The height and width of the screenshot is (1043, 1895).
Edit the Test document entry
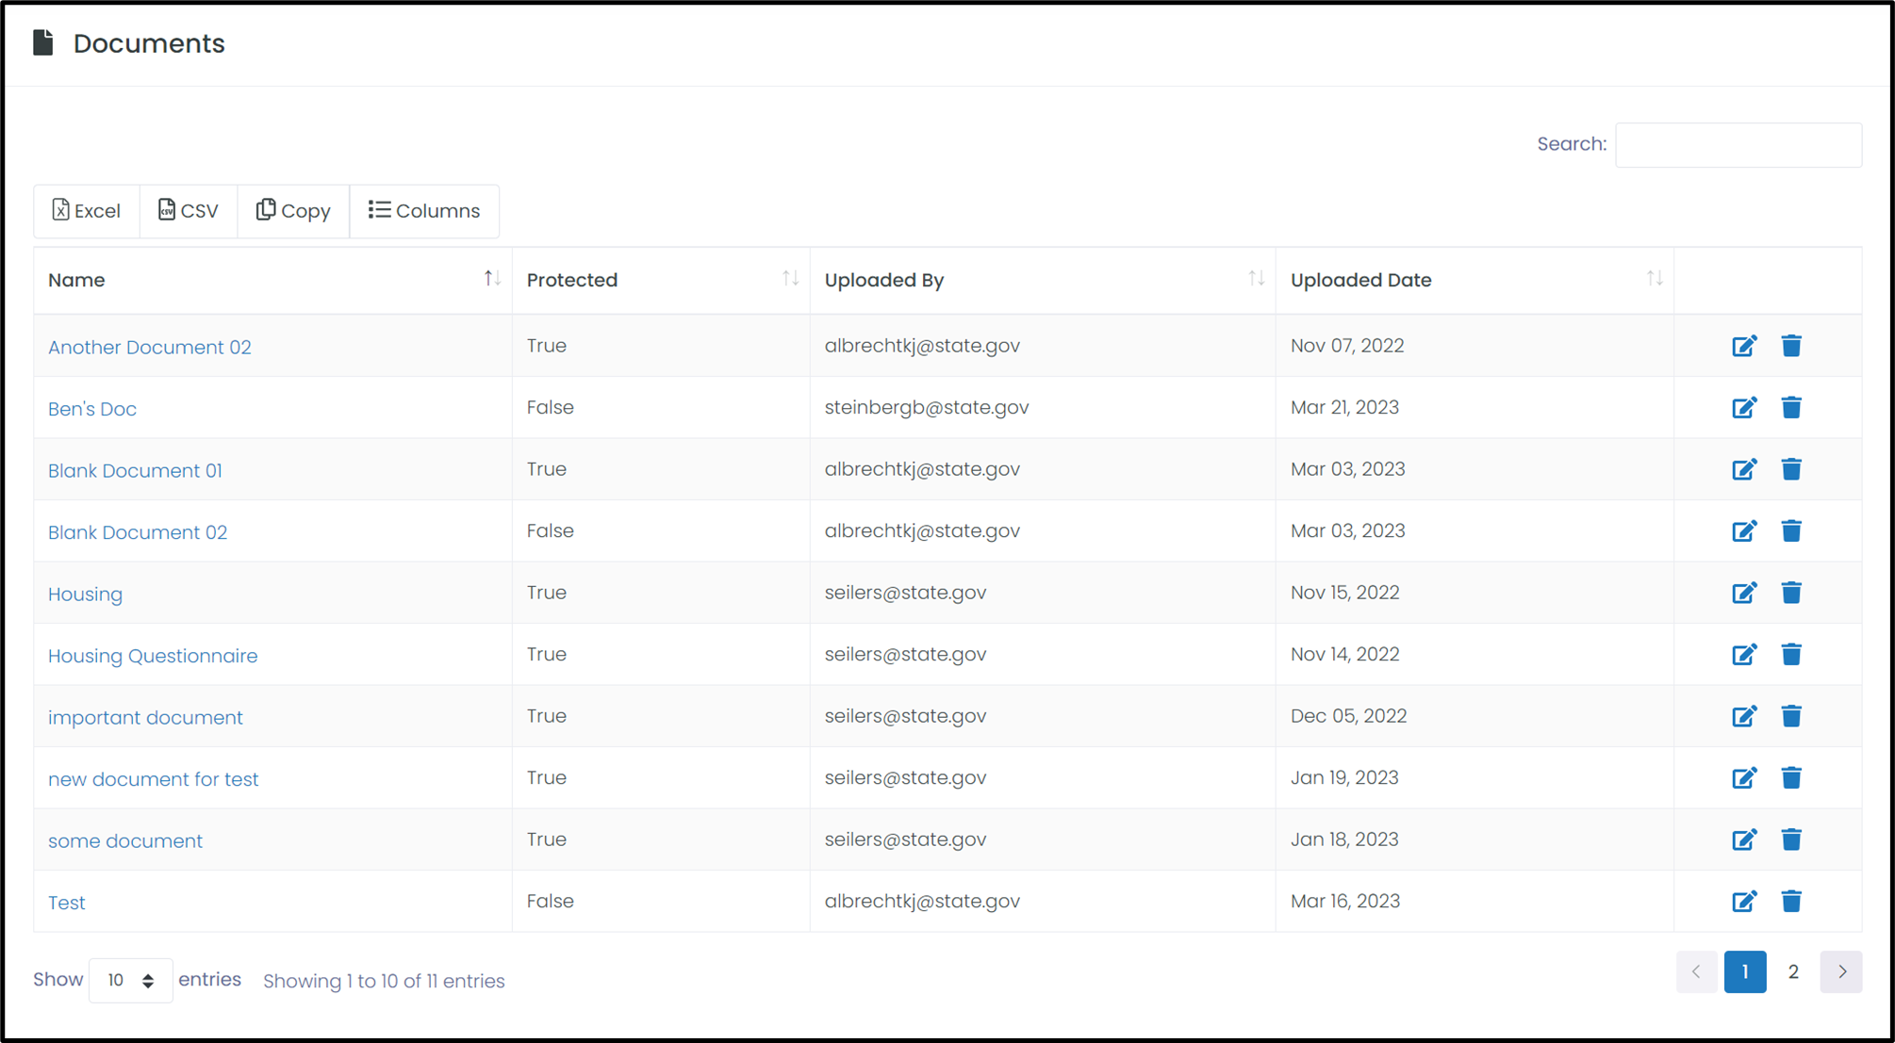coord(1744,902)
